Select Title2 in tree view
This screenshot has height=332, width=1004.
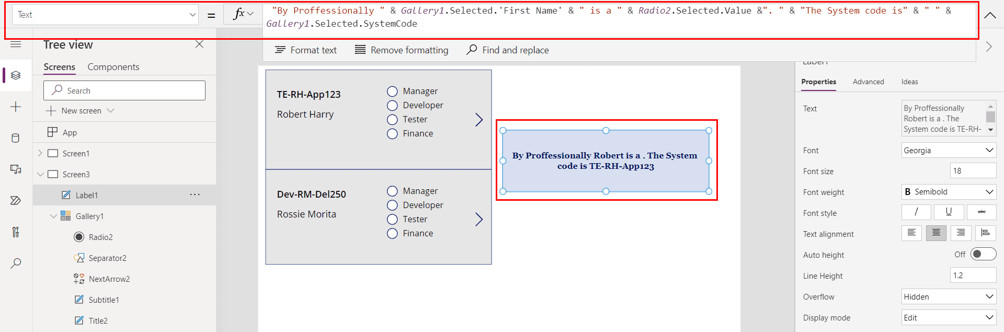click(x=124, y=320)
